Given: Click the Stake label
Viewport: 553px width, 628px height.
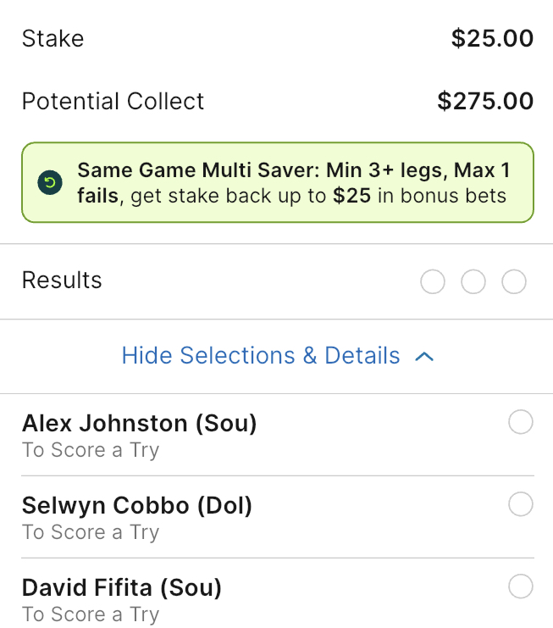Looking at the screenshot, I should pos(53,38).
